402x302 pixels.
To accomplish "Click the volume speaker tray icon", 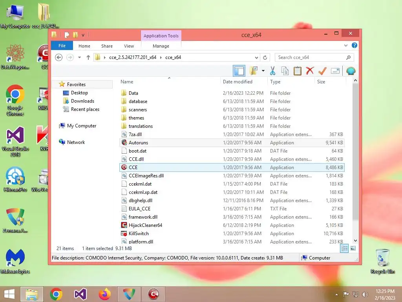I will (365, 295).
